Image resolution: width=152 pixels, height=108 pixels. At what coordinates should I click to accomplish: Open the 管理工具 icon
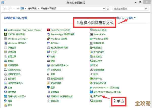tap(5, 56)
